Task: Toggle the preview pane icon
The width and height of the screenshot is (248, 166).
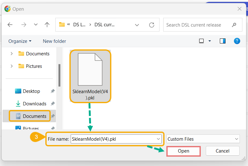Action: pyautogui.click(x=223, y=41)
